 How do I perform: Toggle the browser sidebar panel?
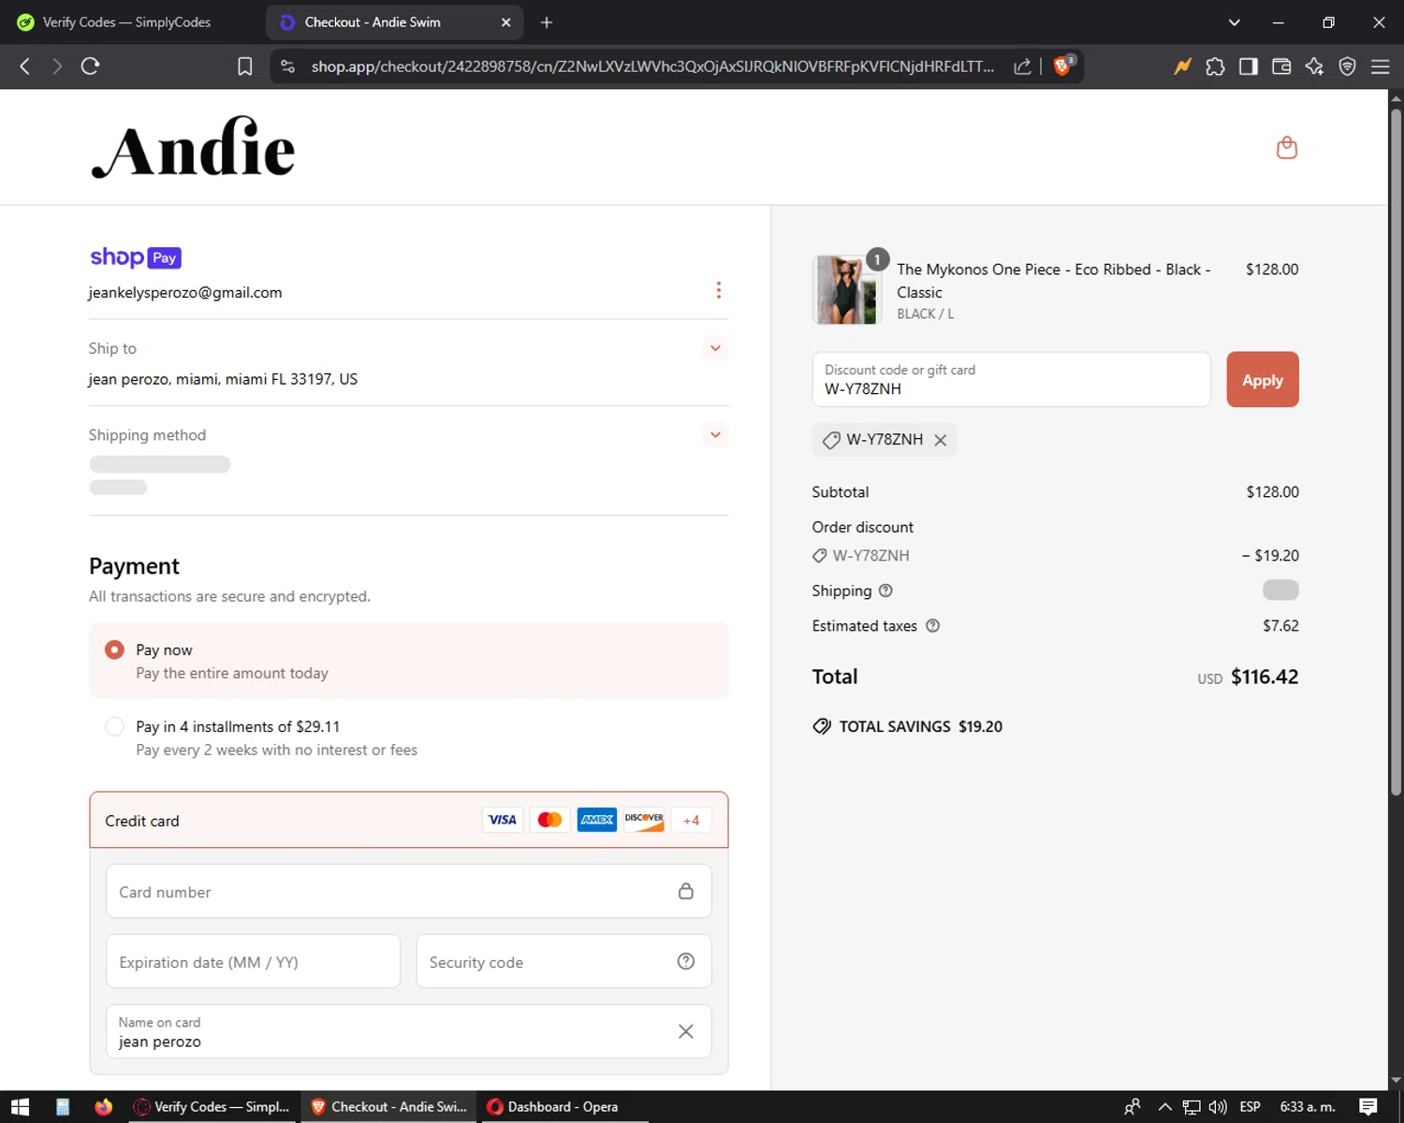tap(1248, 66)
